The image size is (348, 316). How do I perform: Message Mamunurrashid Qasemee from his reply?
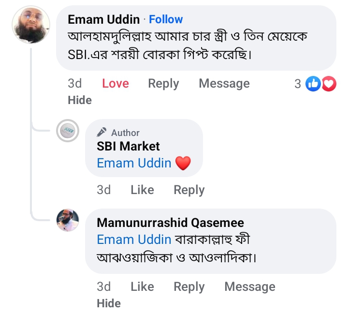pyautogui.click(x=250, y=286)
